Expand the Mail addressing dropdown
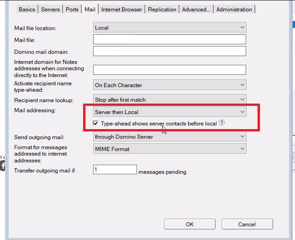 pyautogui.click(x=169, y=112)
